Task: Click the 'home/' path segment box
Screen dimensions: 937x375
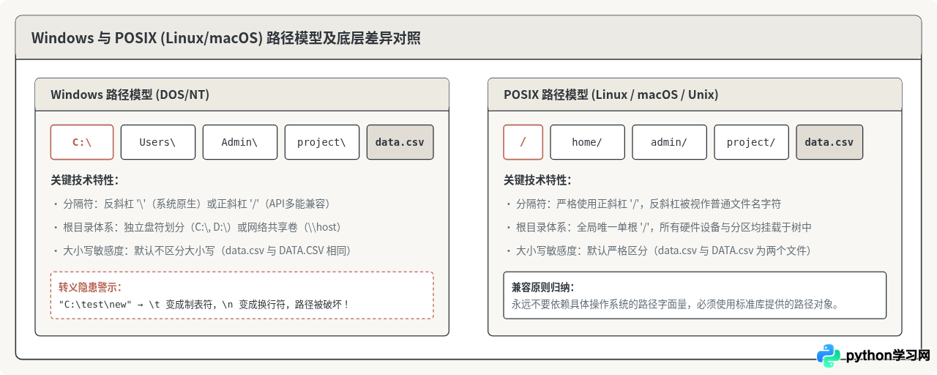Action: pyautogui.click(x=588, y=142)
